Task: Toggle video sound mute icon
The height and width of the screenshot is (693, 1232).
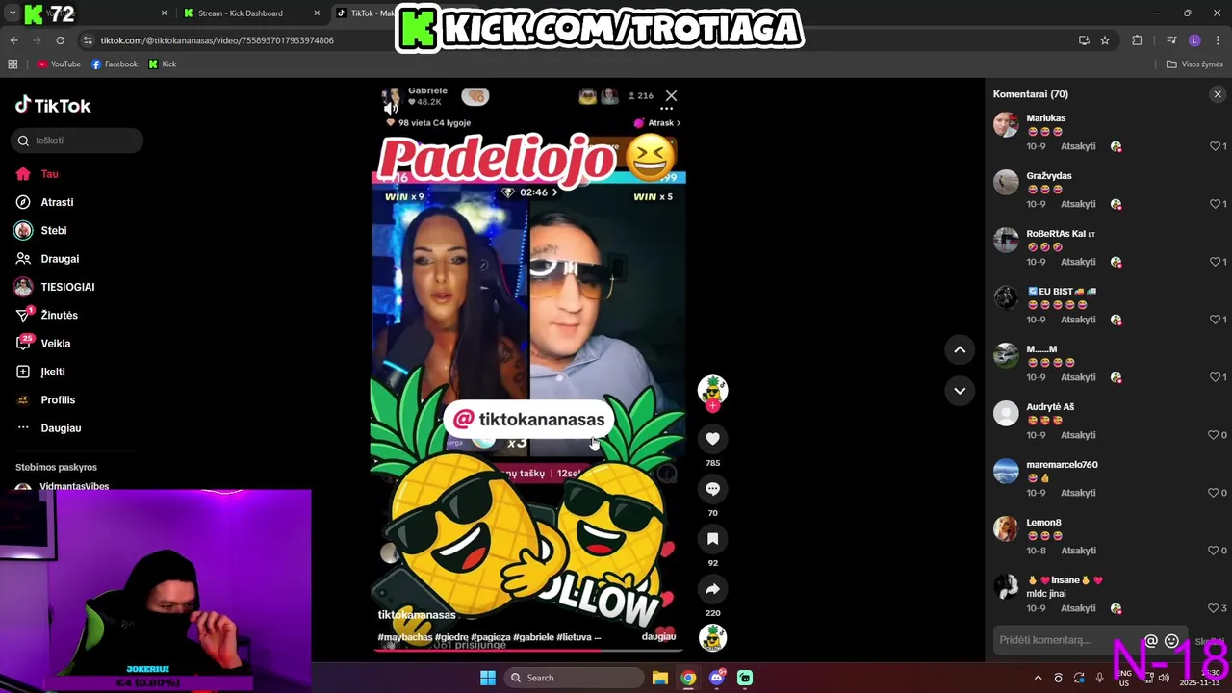Action: pos(391,108)
